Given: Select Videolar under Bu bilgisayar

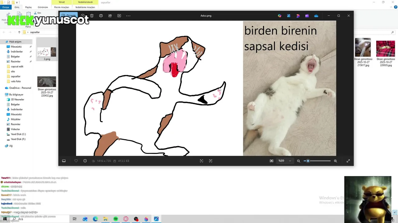Looking at the screenshot, I should [15, 129].
